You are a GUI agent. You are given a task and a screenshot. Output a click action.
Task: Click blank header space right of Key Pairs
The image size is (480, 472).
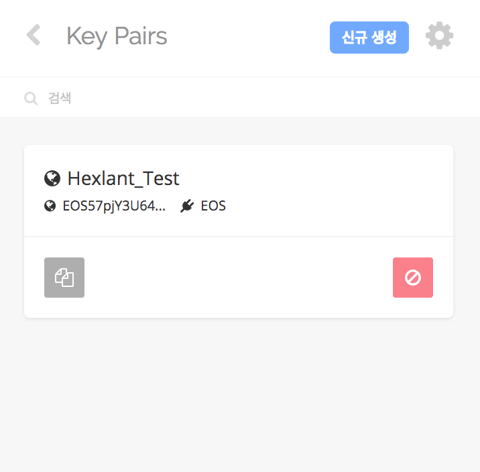click(x=248, y=36)
